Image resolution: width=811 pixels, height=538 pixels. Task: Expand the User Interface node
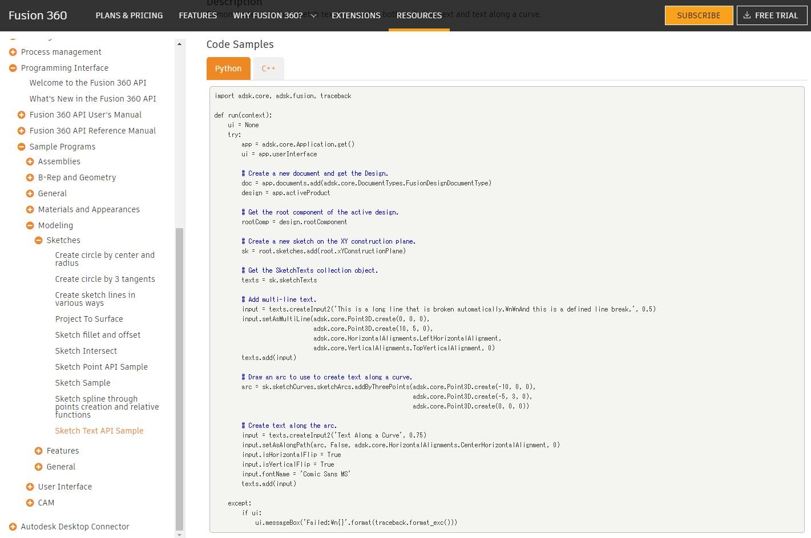30,487
